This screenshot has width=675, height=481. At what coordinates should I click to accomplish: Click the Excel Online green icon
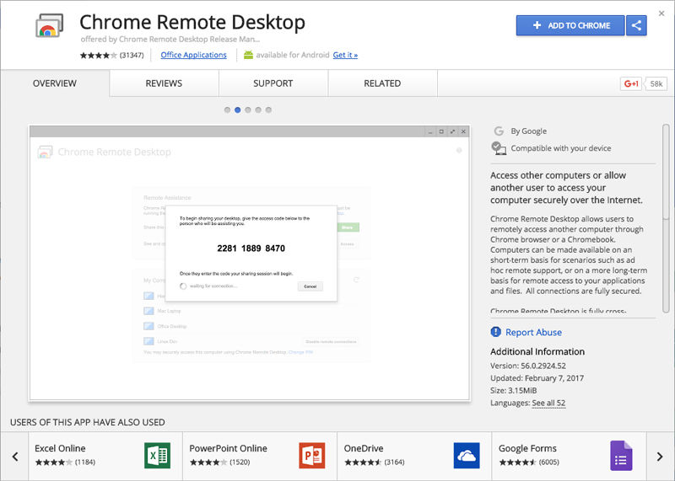click(158, 456)
